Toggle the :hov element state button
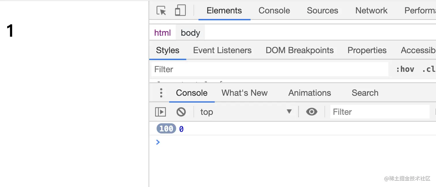 point(405,69)
